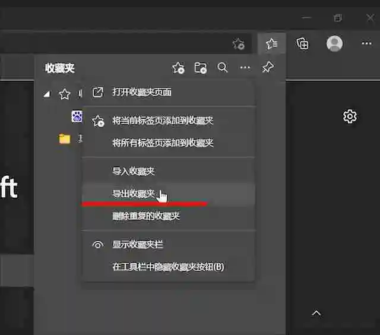Image resolution: width=380 pixels, height=335 pixels.
Task: Open the 收藏夹 panel more options dots
Action: [245, 68]
